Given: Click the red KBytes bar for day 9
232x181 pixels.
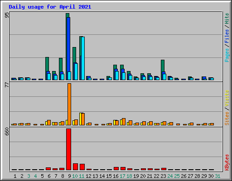Looking at the screenshot, I should pyautogui.click(x=68, y=149).
